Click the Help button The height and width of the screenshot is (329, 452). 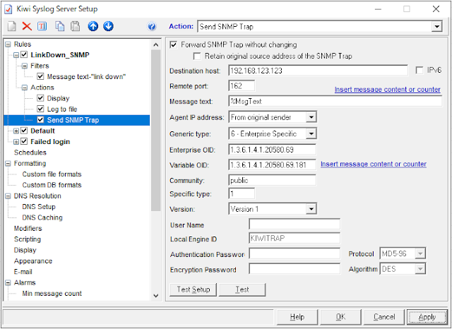point(297,317)
